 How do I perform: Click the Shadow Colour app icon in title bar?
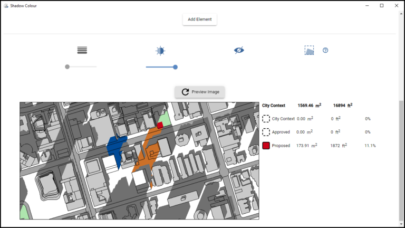pyautogui.click(x=6, y=6)
